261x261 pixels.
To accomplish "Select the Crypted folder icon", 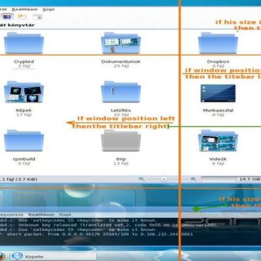I will click(24, 43).
